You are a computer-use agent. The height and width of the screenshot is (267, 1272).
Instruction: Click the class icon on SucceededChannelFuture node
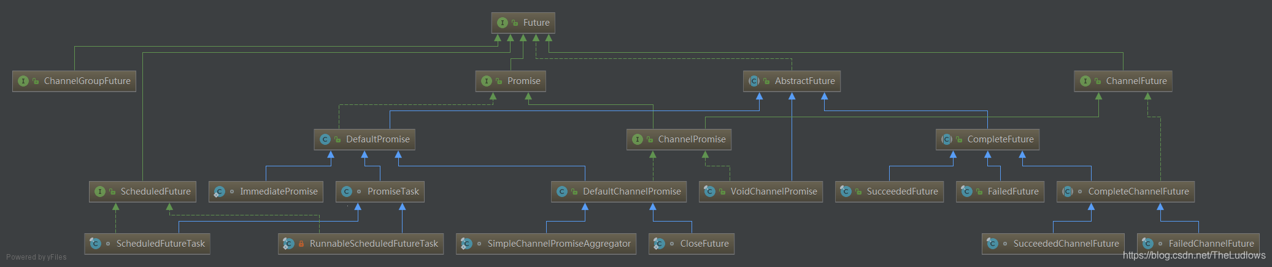tap(992, 244)
